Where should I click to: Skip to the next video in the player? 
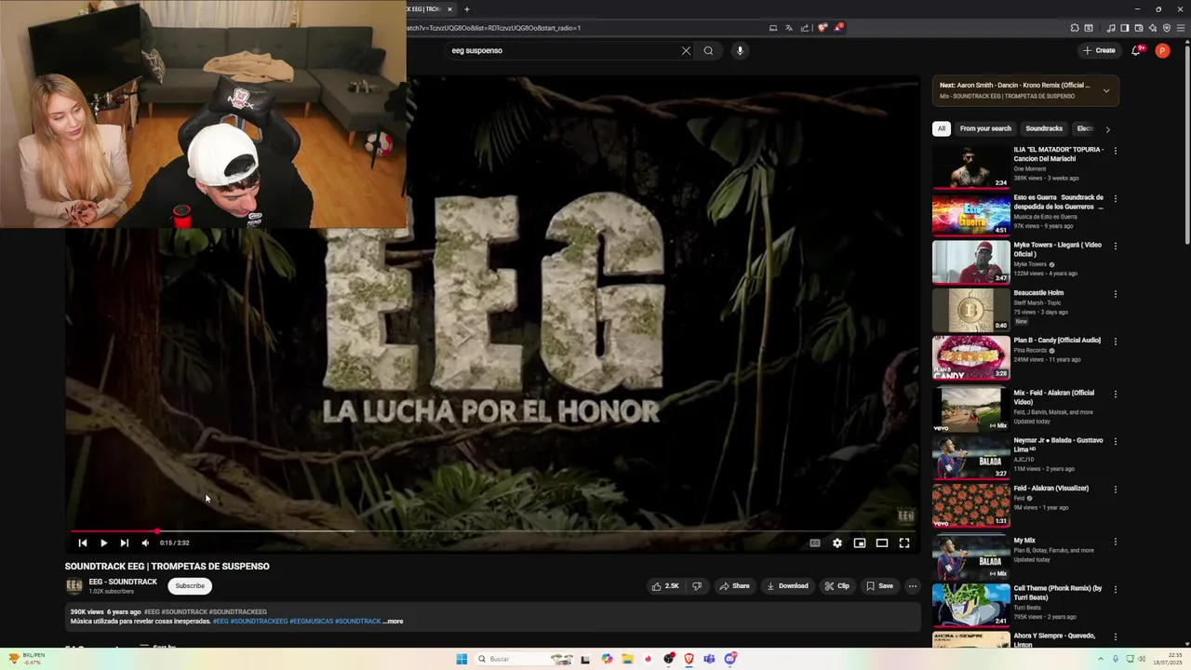124,543
